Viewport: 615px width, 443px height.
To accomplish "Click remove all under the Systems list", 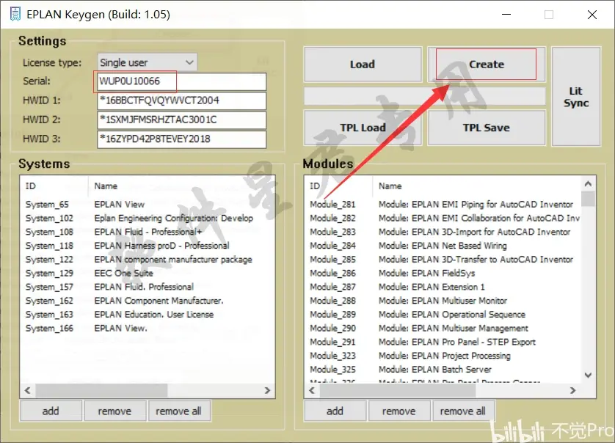I will click(x=178, y=411).
